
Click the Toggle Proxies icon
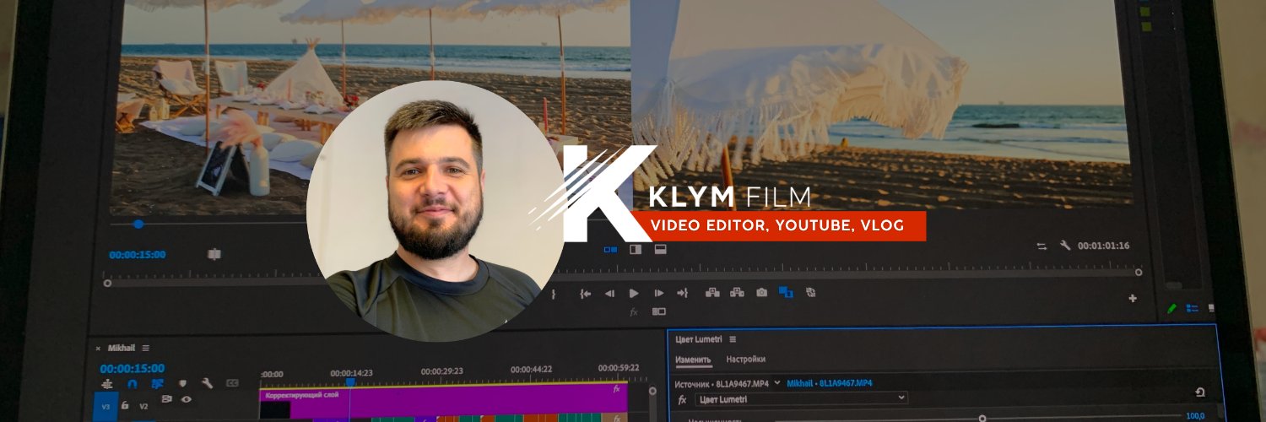click(x=811, y=292)
